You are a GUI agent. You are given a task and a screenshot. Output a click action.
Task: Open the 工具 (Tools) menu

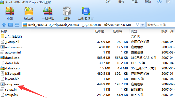(x=135, y=2)
